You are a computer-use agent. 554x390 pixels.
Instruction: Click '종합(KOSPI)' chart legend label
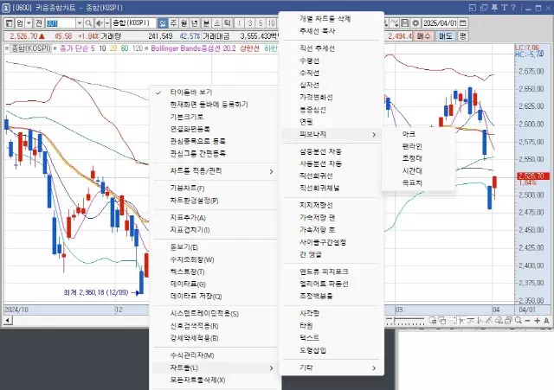point(30,48)
